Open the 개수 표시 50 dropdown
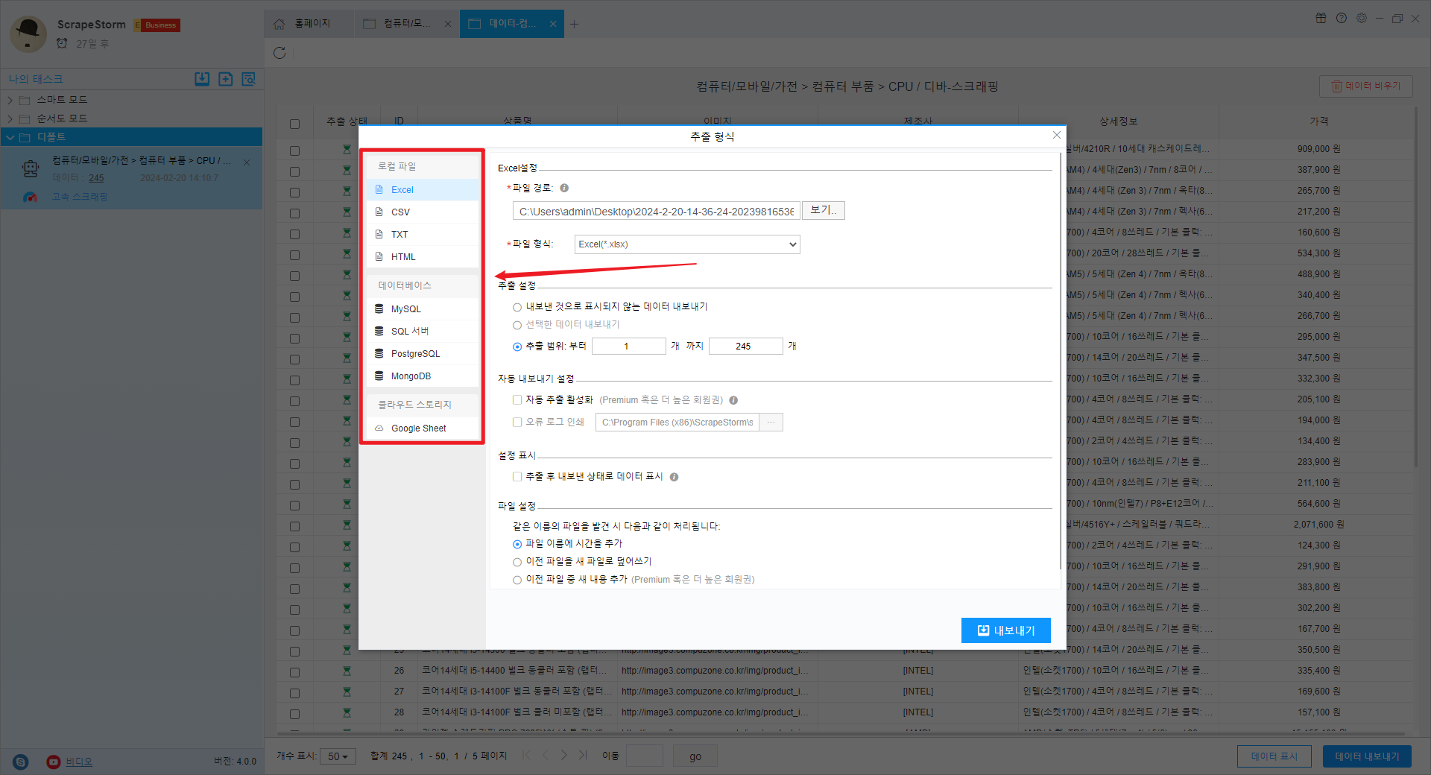This screenshot has width=1431, height=775. 338,756
